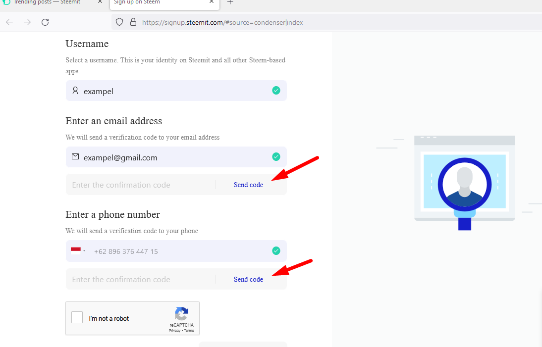Check the I'm not a robot box
Viewport: 542px width, 347px height.
[x=77, y=317]
